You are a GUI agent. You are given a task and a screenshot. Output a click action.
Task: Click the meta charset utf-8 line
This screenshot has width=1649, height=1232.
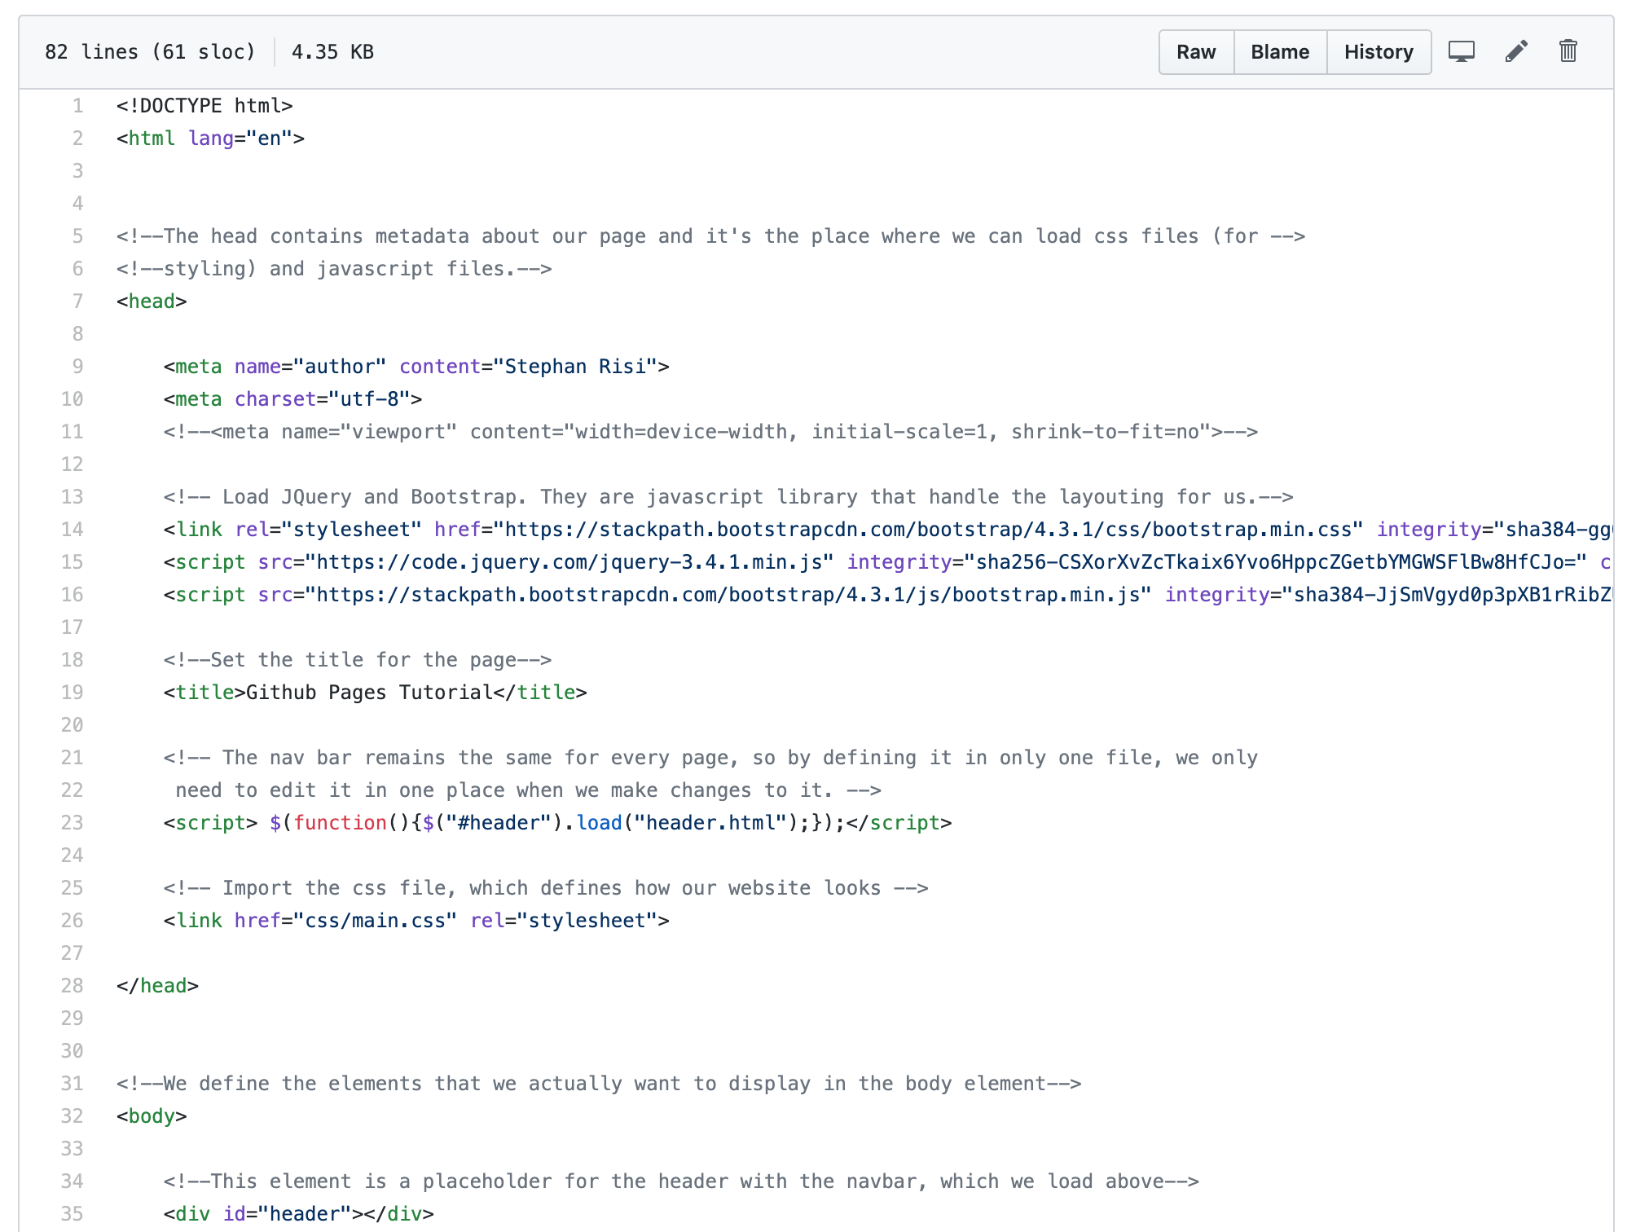292,399
